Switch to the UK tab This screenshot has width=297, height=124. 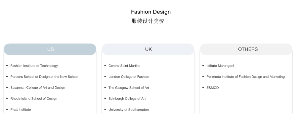tap(148, 49)
